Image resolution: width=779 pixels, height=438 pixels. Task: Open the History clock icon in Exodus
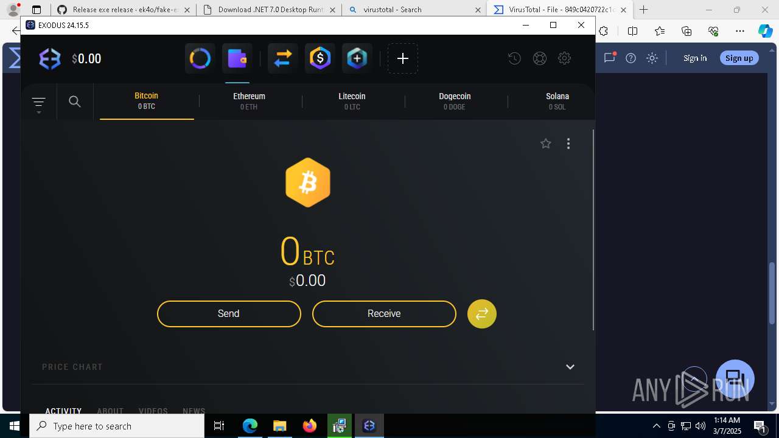pyautogui.click(x=514, y=58)
